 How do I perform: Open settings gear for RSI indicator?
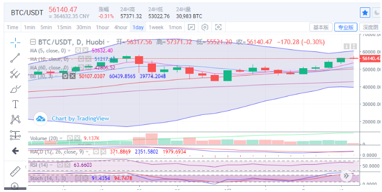[60, 165]
